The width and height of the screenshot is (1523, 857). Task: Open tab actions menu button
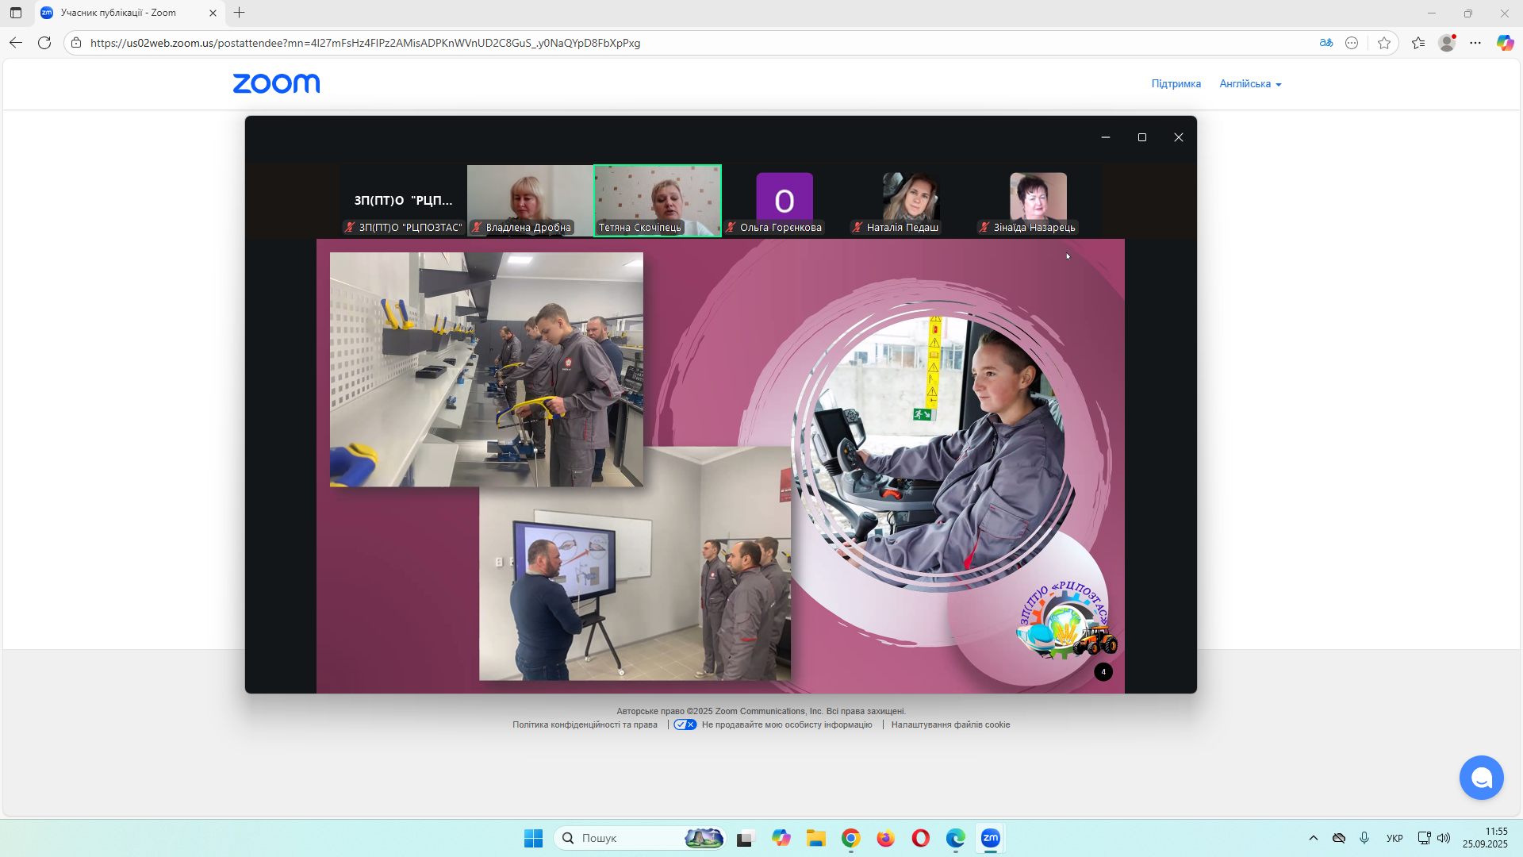tap(16, 13)
